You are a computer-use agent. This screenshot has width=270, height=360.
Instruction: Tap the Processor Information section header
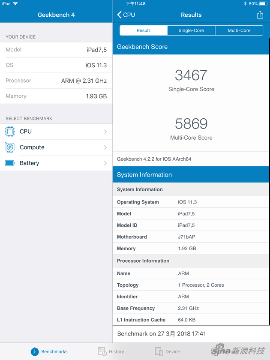coord(191,261)
